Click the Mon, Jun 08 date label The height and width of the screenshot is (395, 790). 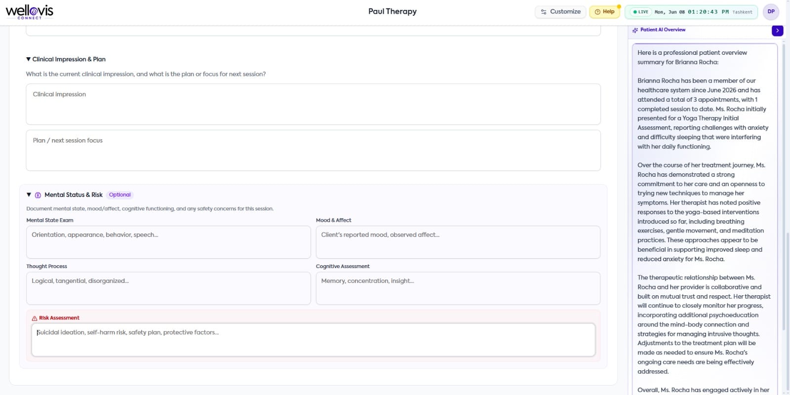[x=670, y=12]
